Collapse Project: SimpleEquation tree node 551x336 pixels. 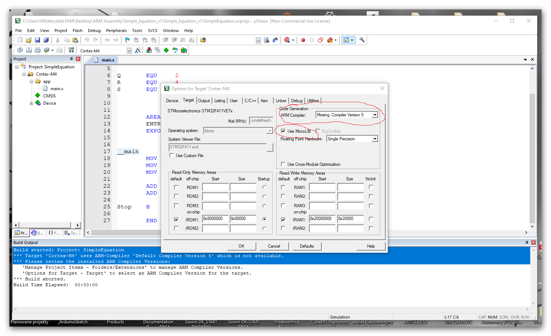pos(17,67)
